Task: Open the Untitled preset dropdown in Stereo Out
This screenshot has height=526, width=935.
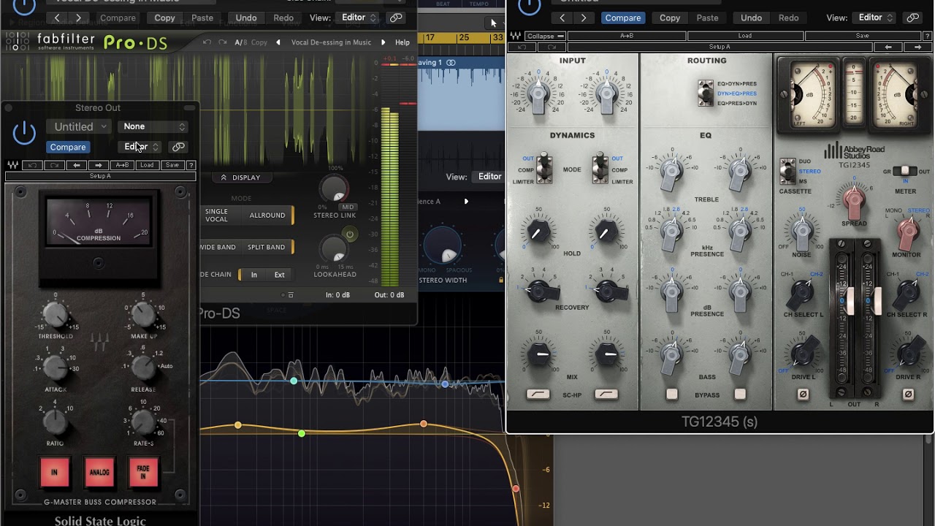Action: coord(79,126)
